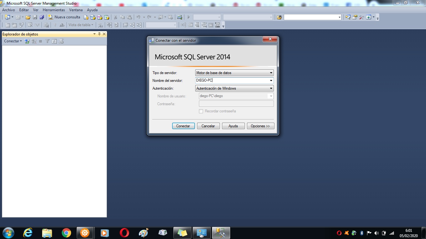Click the Activity Monitor icon
This screenshot has height=239, width=426.
(180, 17)
